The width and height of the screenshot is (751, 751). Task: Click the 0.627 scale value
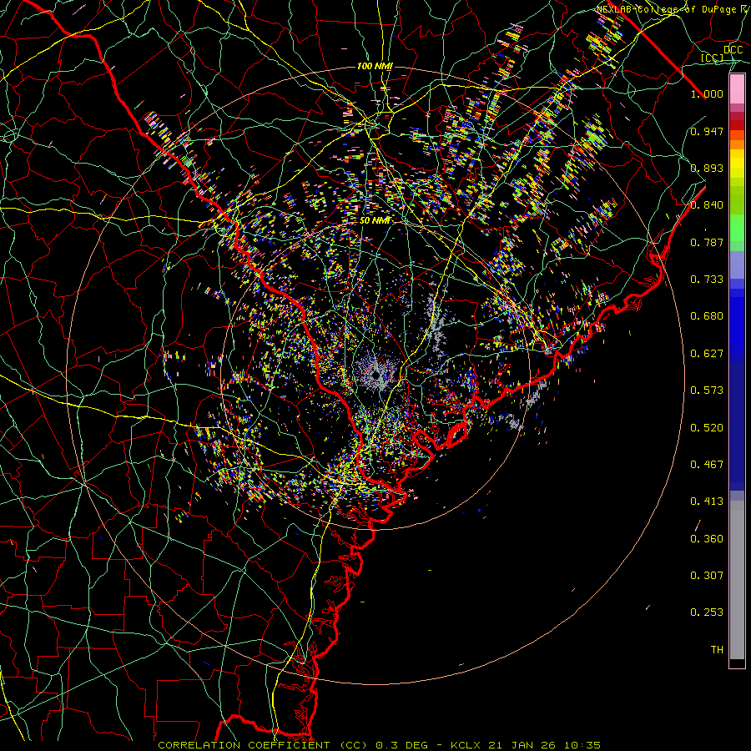coord(707,354)
